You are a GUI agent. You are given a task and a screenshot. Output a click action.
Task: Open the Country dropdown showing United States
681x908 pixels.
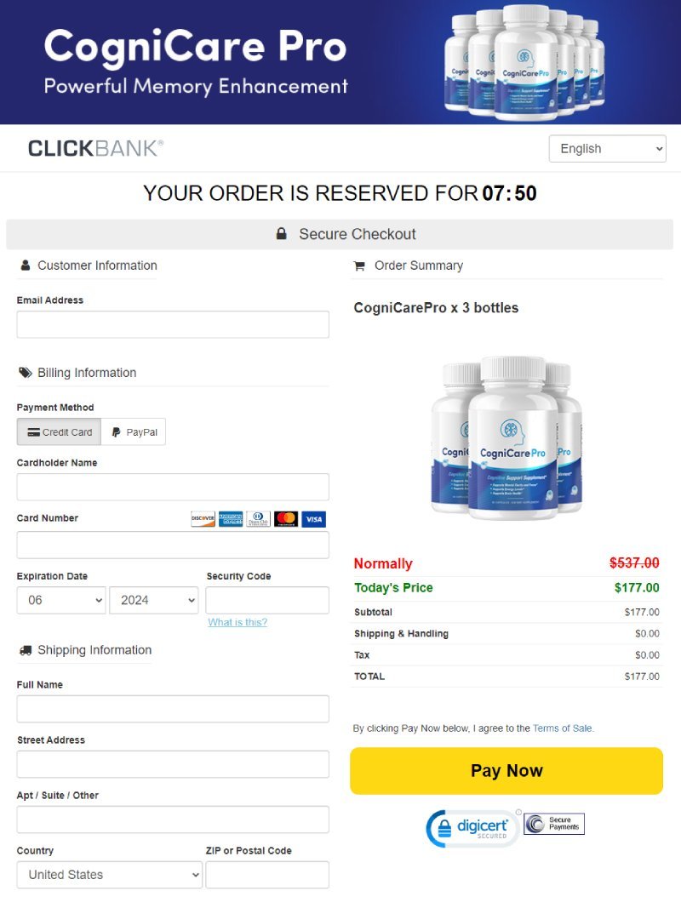point(110,875)
